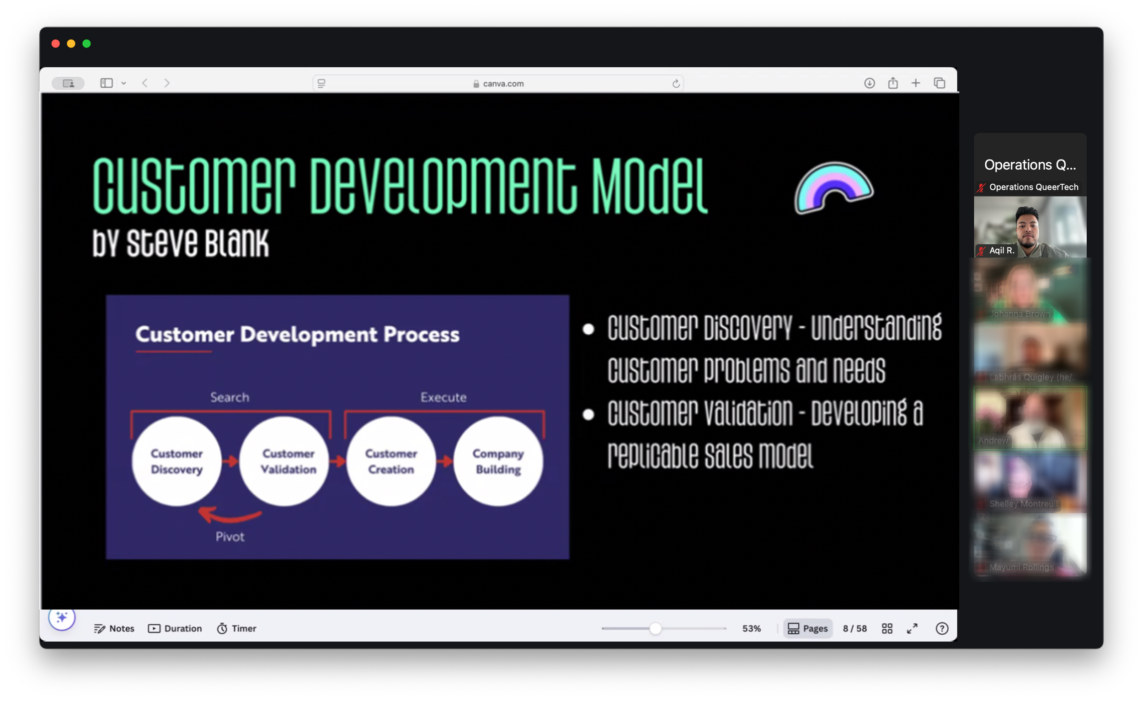The height and width of the screenshot is (701, 1143).
Task: Toggle the Pages panel
Action: click(x=807, y=628)
